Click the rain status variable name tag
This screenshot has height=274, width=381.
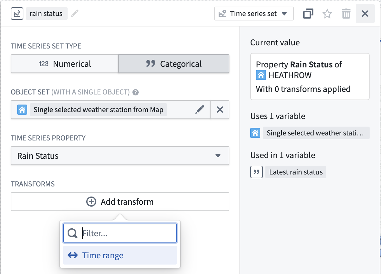46,14
